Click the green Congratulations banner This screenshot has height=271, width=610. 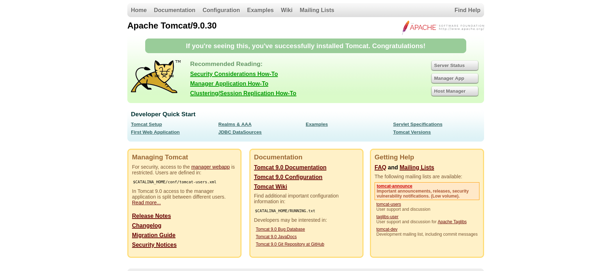[x=306, y=46]
